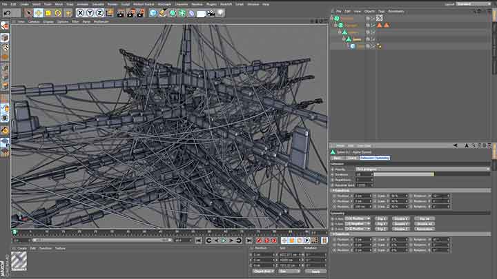
Task: Open viewport Display menu
Action: click(x=48, y=22)
